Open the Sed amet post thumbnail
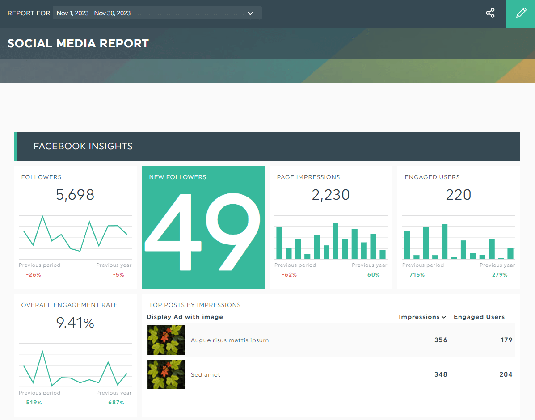 point(166,374)
